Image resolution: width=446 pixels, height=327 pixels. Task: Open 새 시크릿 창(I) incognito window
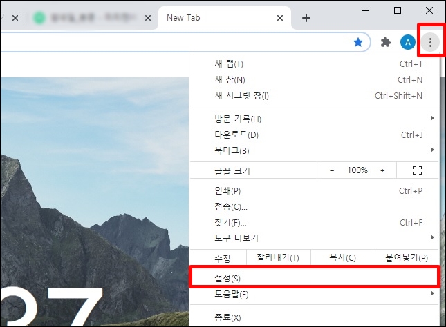coord(315,96)
